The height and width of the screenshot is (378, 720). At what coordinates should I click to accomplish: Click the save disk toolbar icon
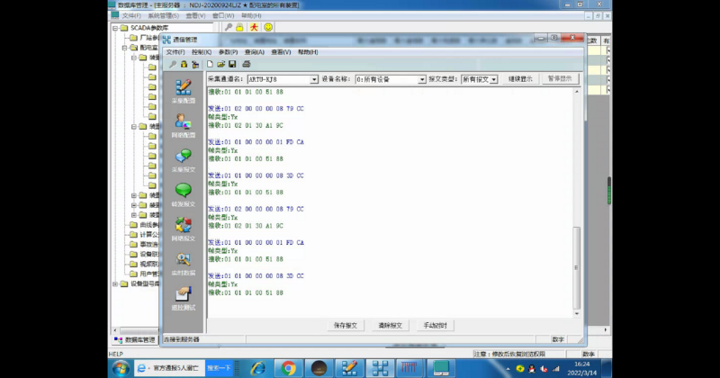(x=232, y=64)
